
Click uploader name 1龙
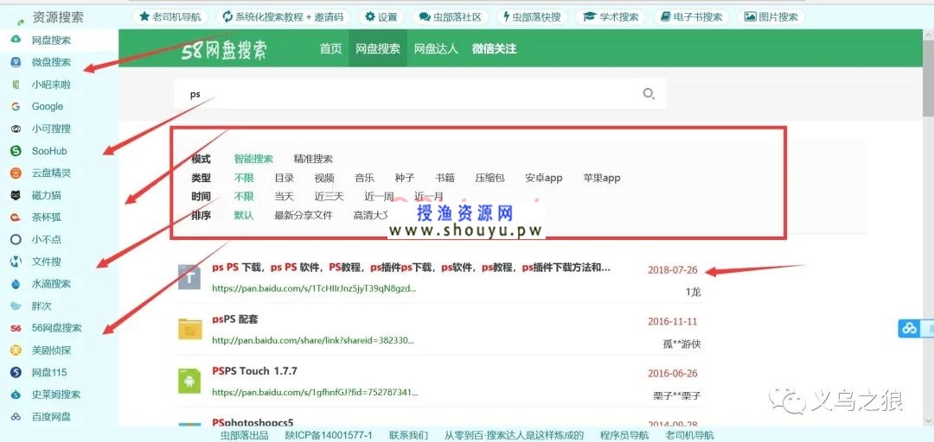693,292
